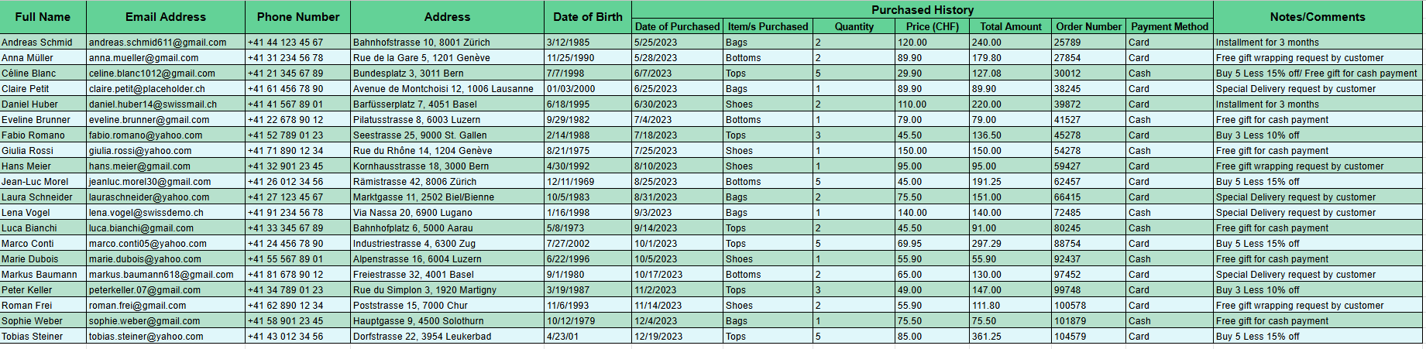This screenshot has width=1426, height=349.
Task: Click price cell 140.00 for Lena Vogel
Action: [932, 212]
